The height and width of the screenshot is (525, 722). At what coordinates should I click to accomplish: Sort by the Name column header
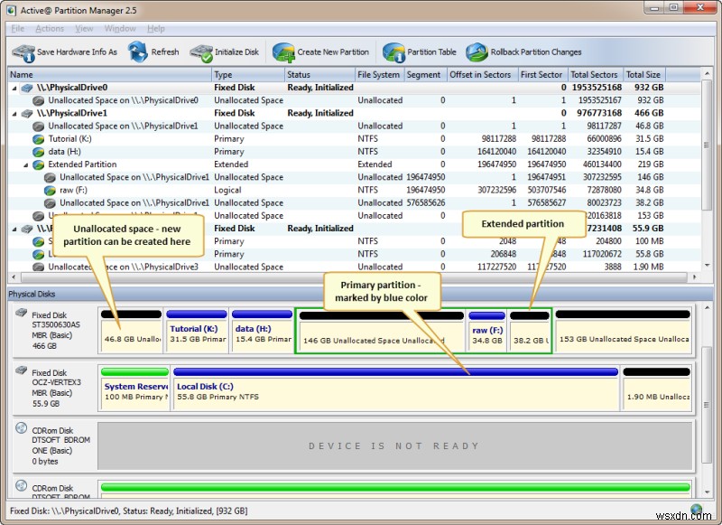(110, 75)
